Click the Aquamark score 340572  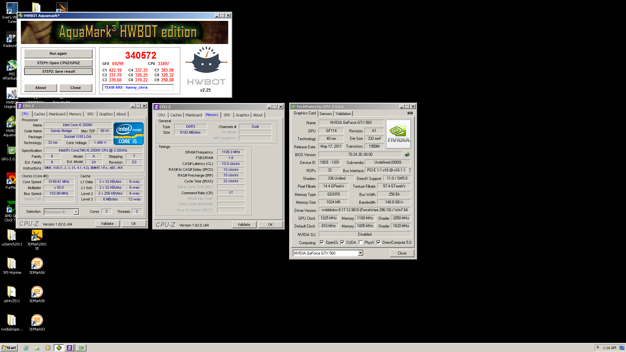click(x=141, y=55)
